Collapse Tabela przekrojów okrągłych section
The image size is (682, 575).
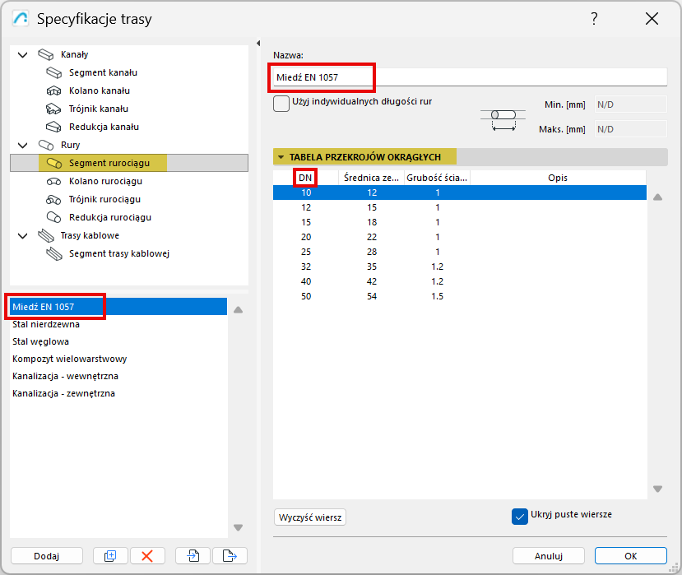pyautogui.click(x=281, y=157)
